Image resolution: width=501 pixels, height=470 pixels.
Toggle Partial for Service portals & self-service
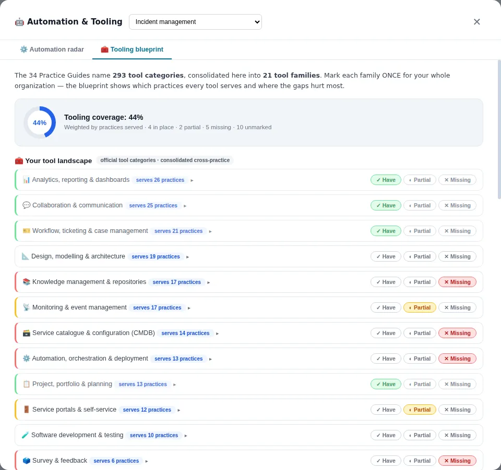point(420,410)
